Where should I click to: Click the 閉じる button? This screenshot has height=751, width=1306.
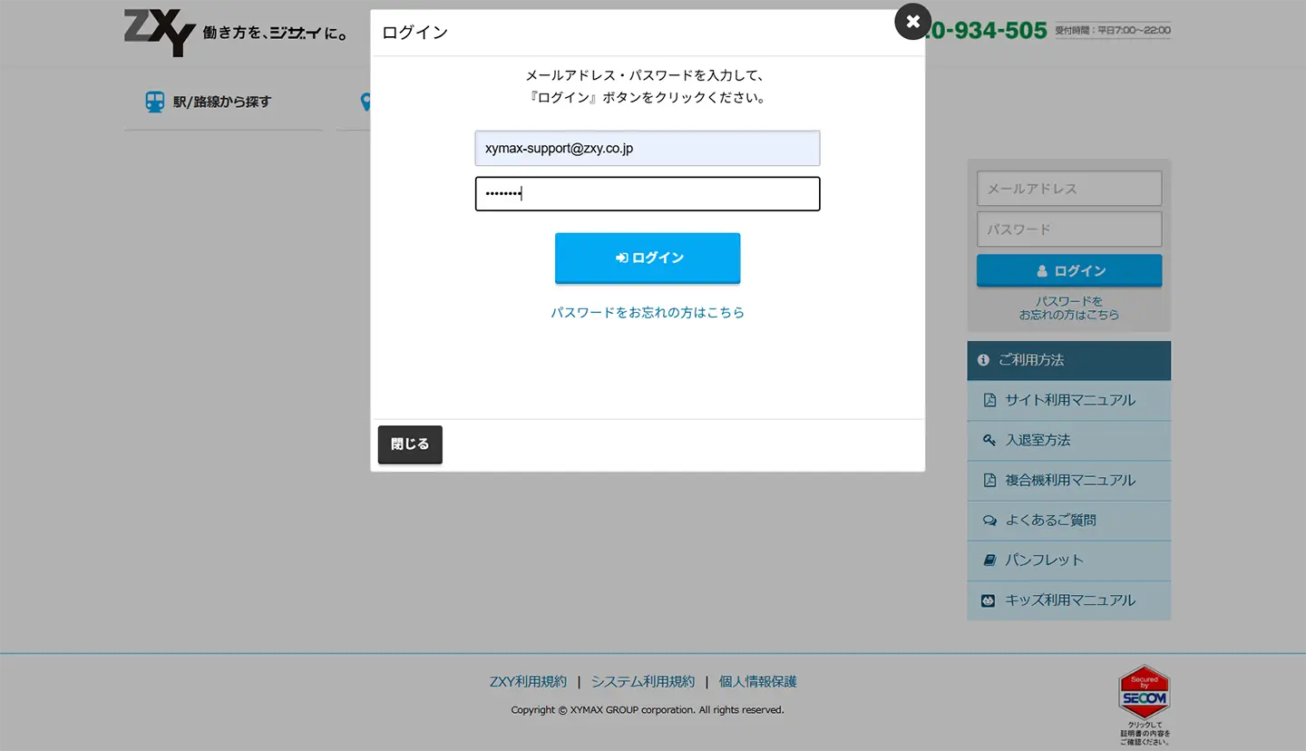point(410,444)
